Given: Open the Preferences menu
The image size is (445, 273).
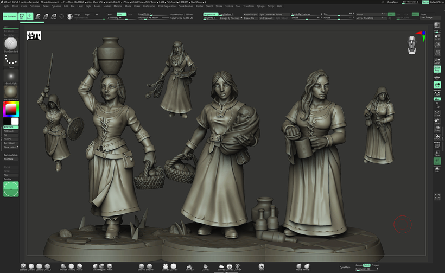Looking at the screenshot, I should click(149, 6).
